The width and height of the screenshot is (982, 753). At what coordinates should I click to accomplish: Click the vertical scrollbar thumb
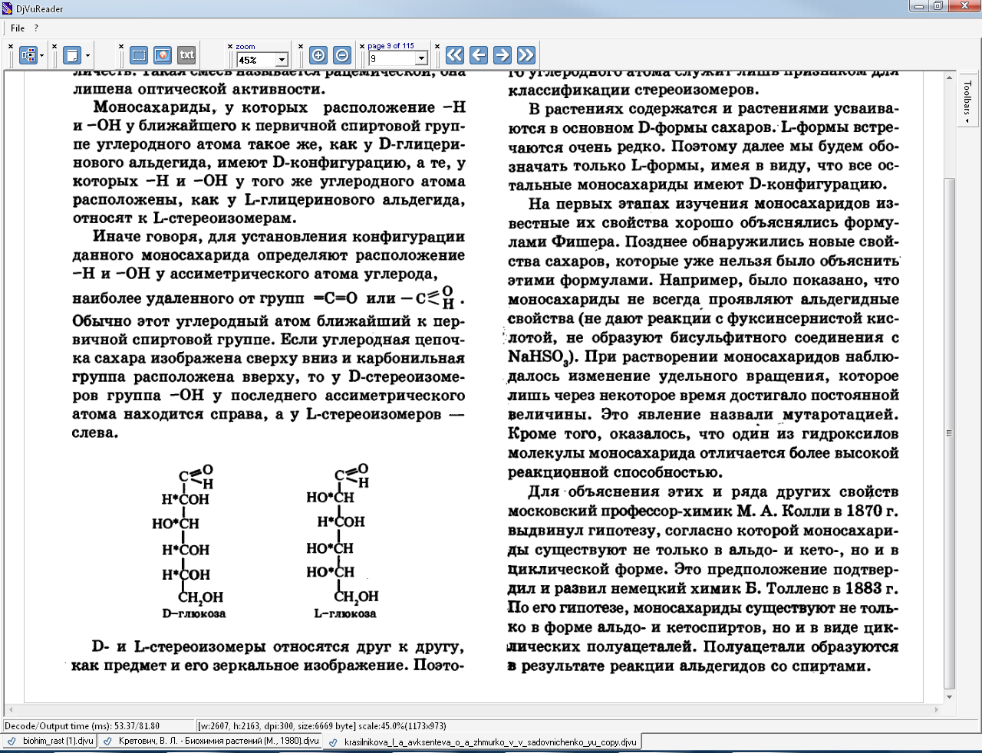click(x=950, y=433)
